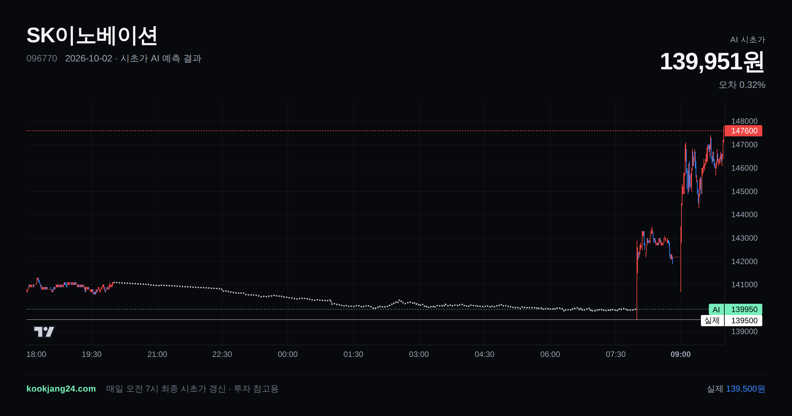Click the 142000 price axis label
Image resolution: width=792 pixels, height=416 pixels.
coord(744,261)
